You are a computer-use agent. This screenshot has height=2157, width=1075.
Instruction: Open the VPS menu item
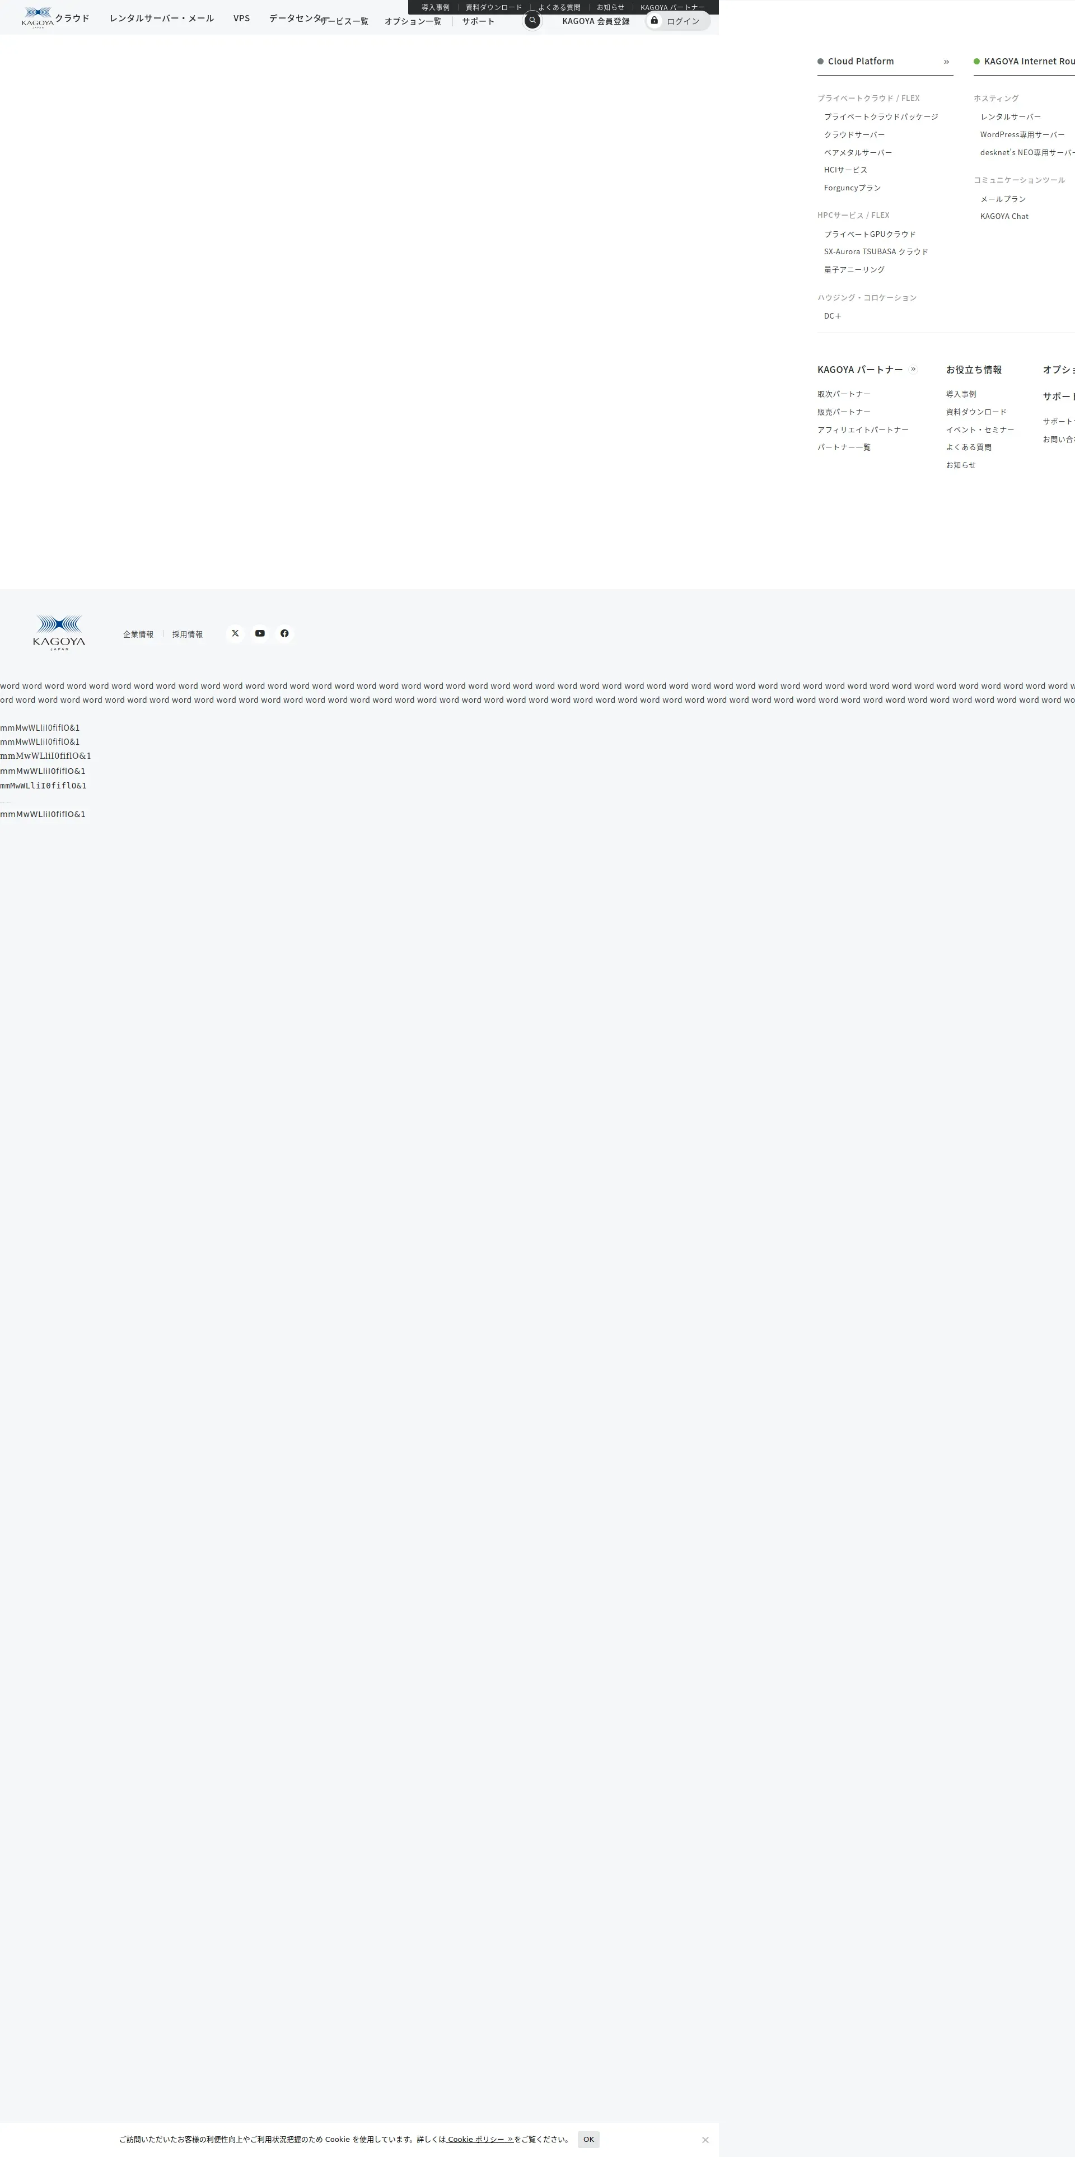tap(241, 17)
